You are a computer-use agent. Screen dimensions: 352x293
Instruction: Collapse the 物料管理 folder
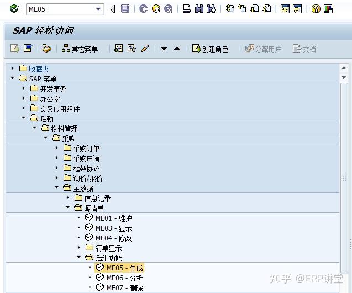(35, 128)
